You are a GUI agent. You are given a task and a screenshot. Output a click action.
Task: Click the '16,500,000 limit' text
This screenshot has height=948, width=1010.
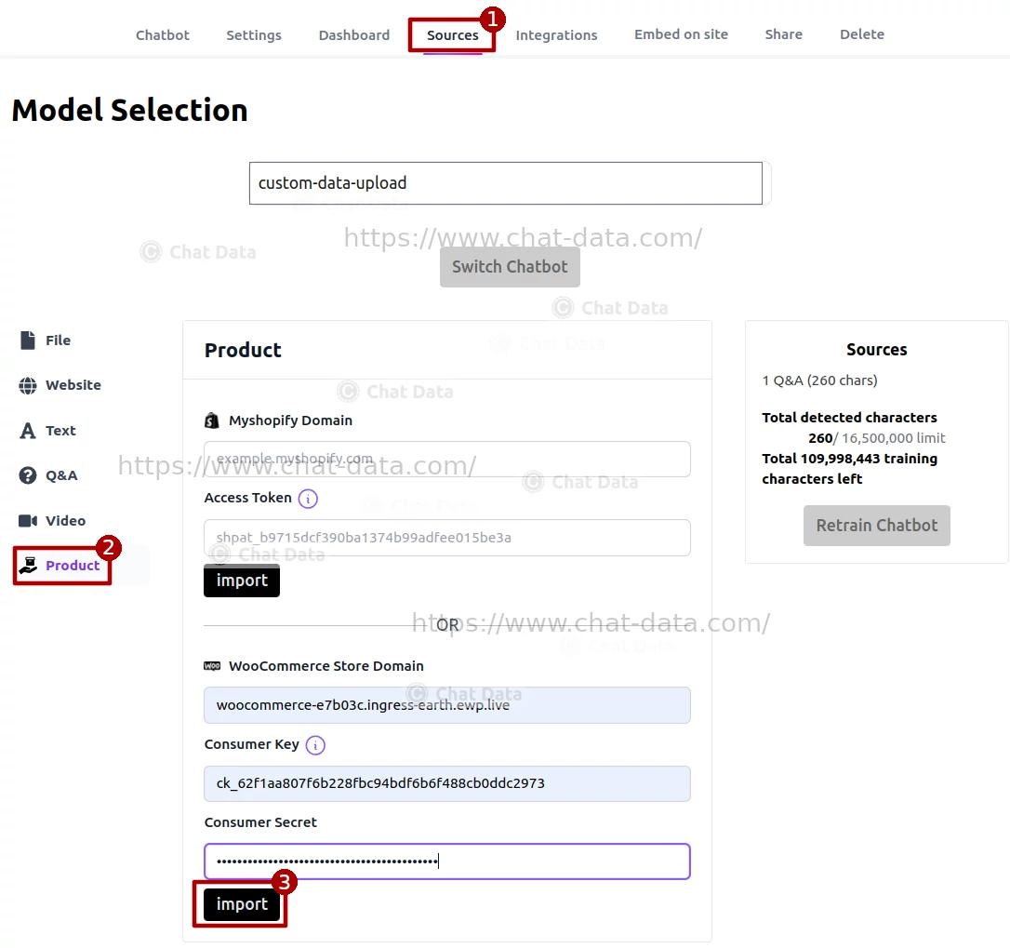coord(894,437)
